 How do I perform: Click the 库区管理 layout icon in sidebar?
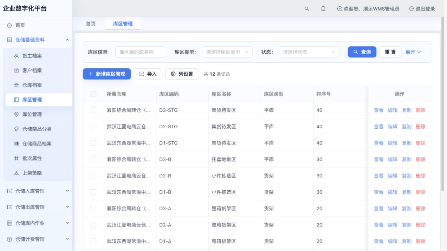16,100
